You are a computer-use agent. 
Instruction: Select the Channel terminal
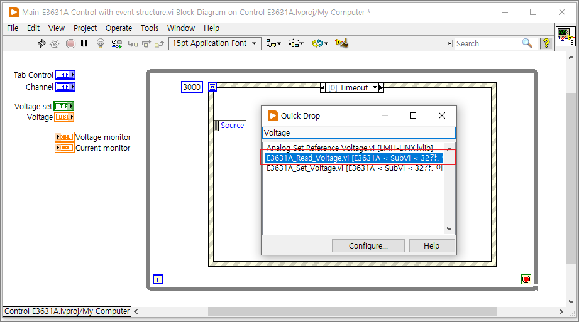pyautogui.click(x=65, y=87)
